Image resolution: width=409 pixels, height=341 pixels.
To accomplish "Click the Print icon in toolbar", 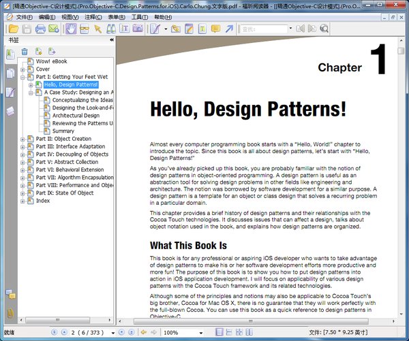I will click(40, 29).
